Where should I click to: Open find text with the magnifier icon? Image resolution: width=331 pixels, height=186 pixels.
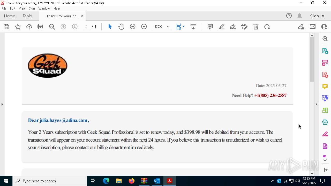[52, 27]
